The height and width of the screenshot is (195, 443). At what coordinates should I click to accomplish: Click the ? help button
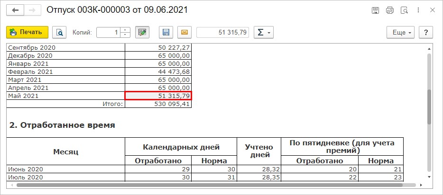426,32
